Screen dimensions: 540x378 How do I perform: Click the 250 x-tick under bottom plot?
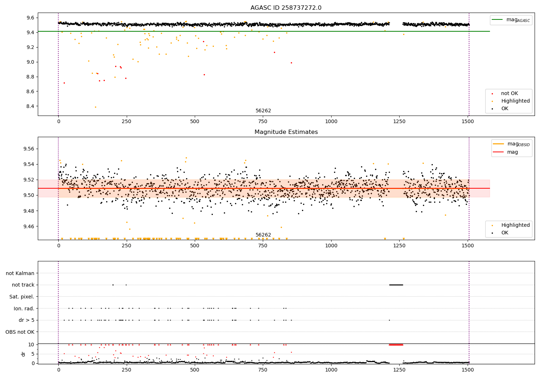pyautogui.click(x=126, y=370)
